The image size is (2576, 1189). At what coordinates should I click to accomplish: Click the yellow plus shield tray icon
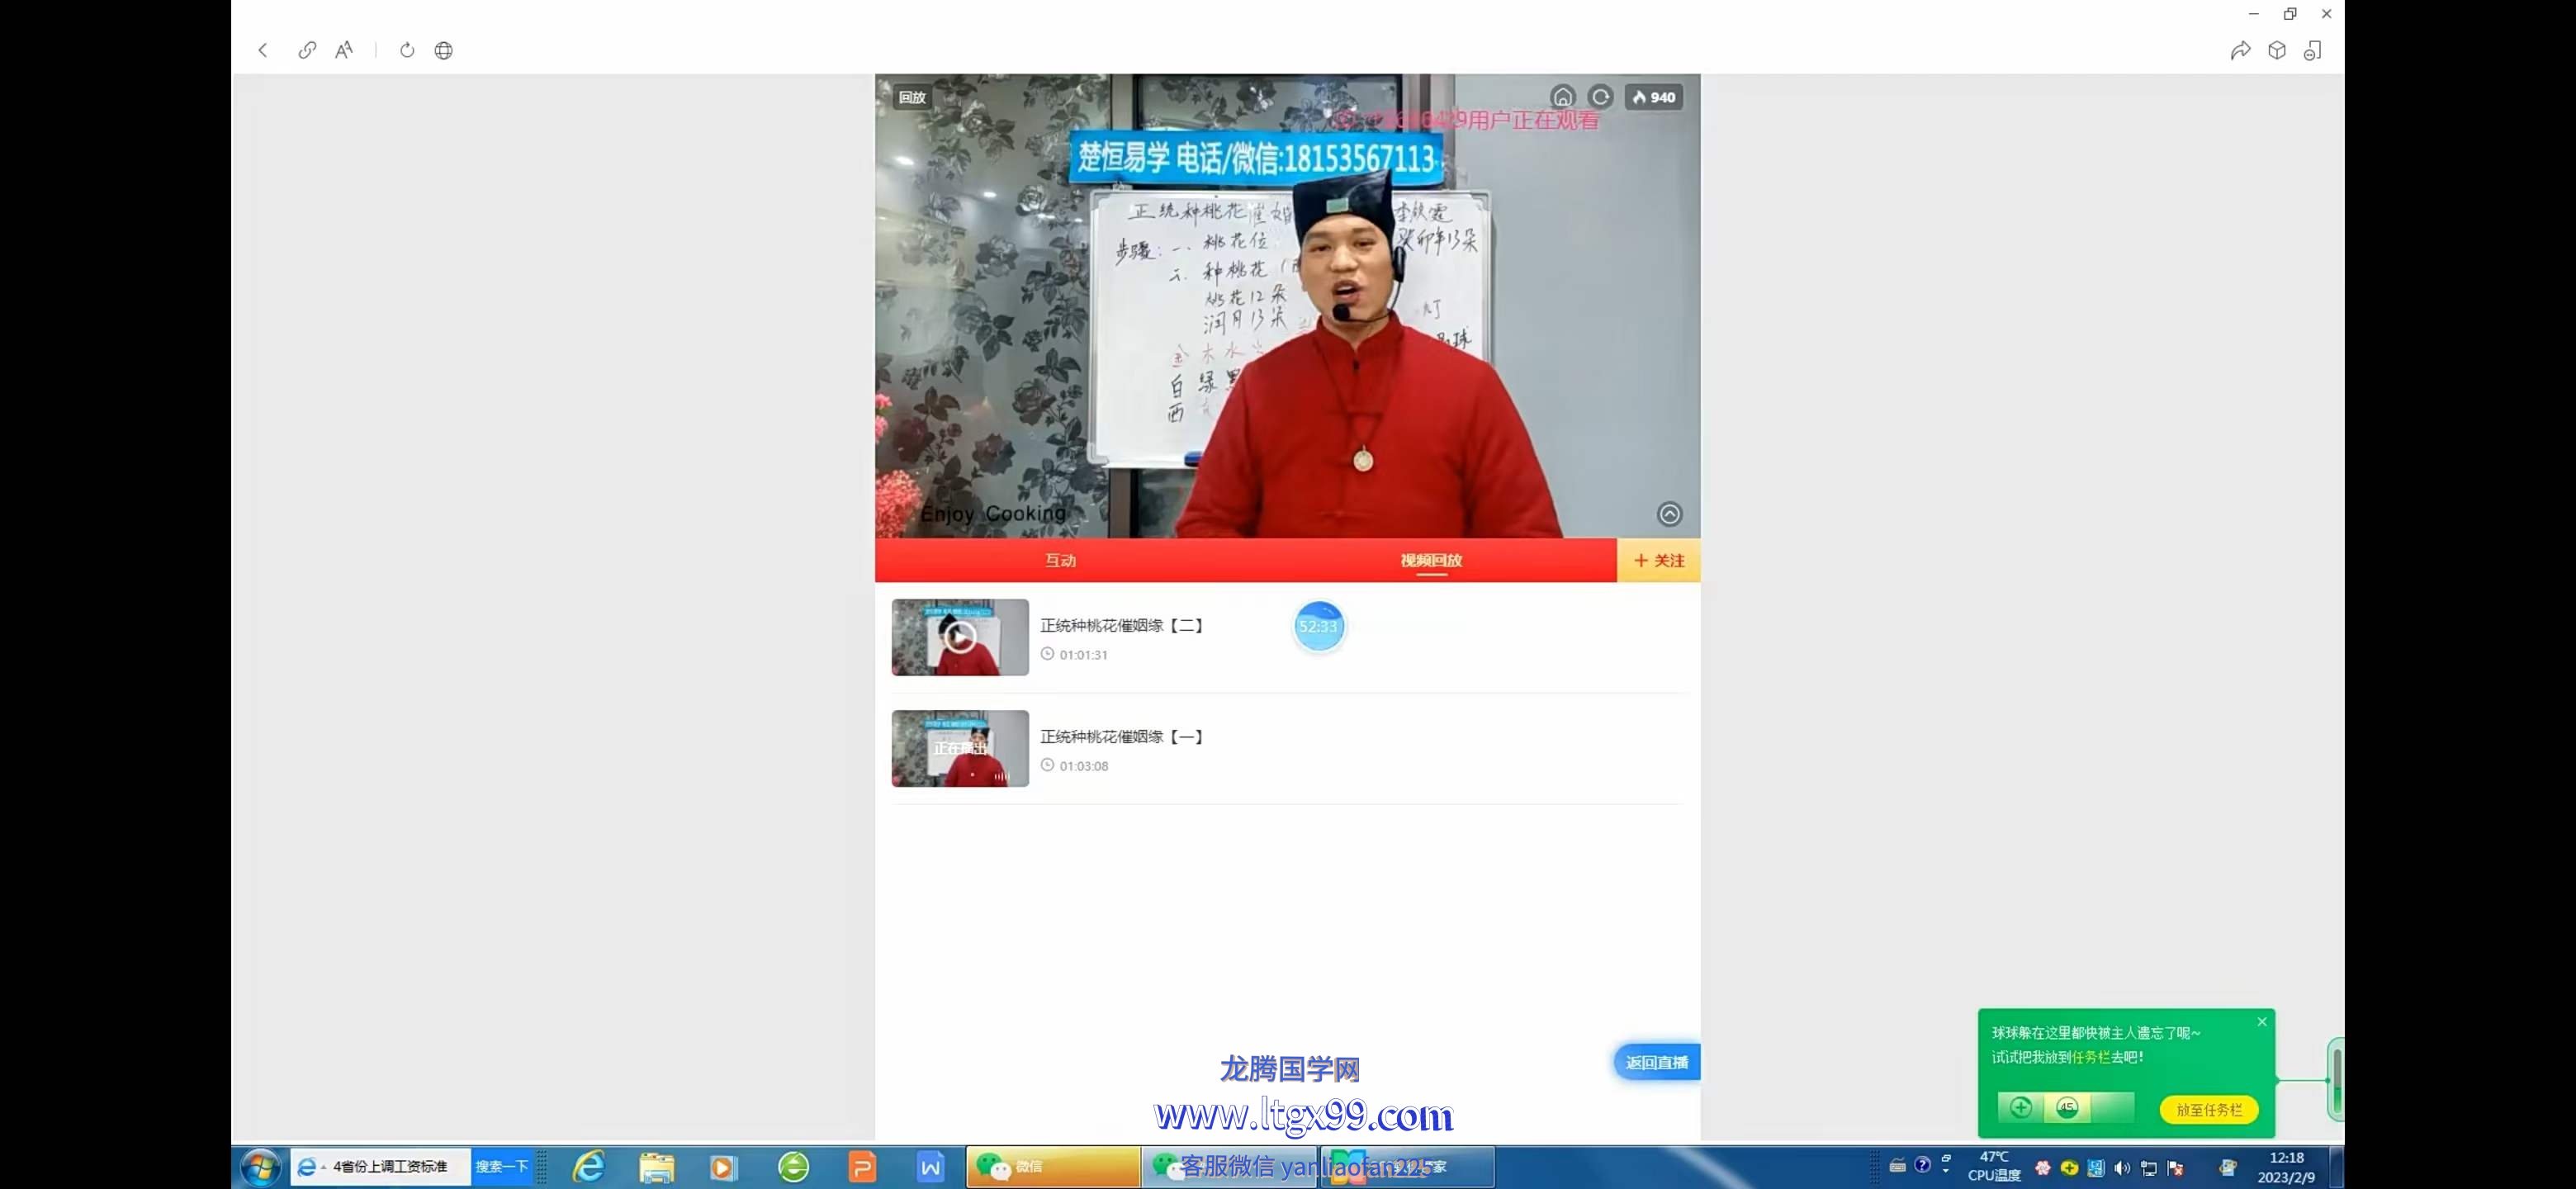click(x=2069, y=1168)
